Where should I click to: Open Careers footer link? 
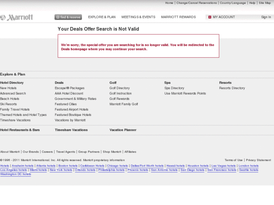(x=47, y=152)
